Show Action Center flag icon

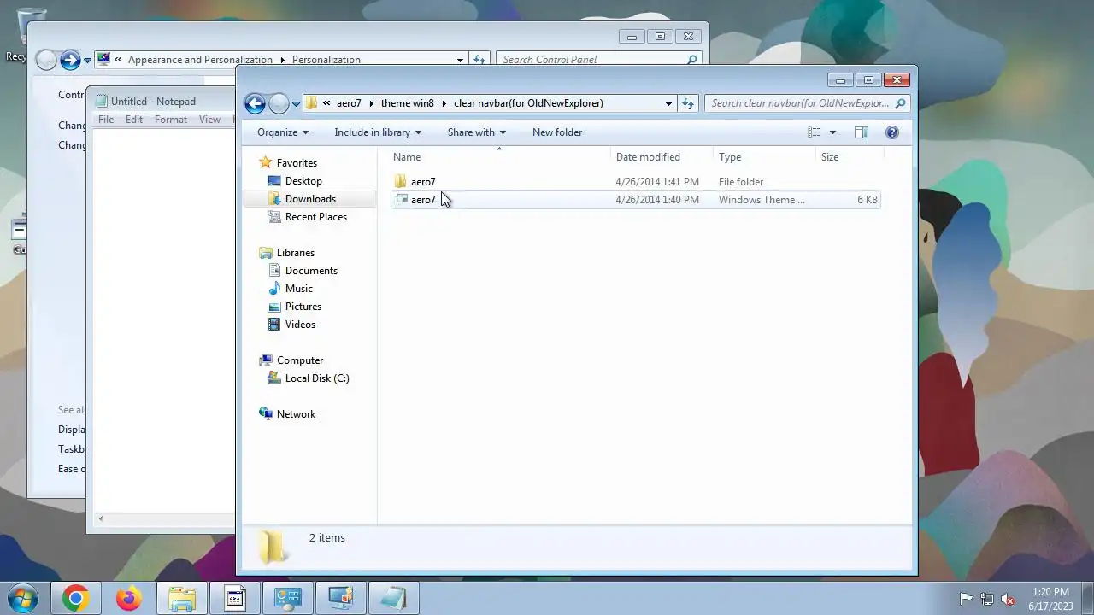pyautogui.click(x=966, y=599)
